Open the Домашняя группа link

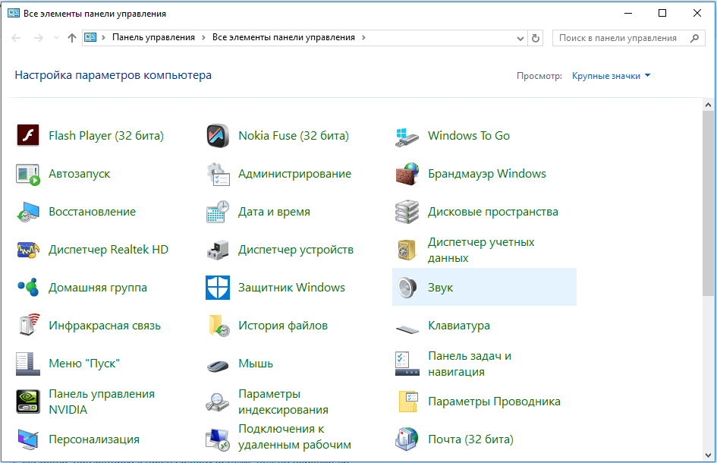click(98, 288)
